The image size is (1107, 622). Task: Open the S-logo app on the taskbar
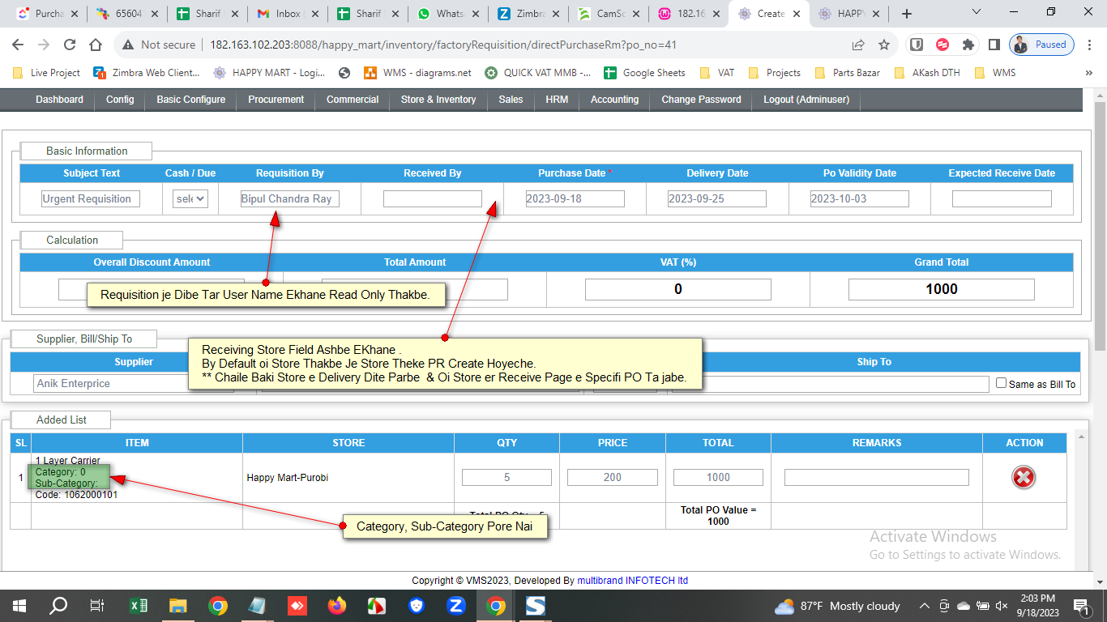(536, 606)
